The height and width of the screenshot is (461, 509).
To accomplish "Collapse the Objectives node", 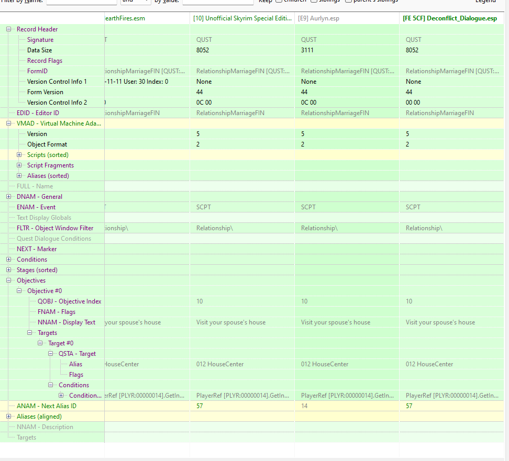I will (9, 280).
